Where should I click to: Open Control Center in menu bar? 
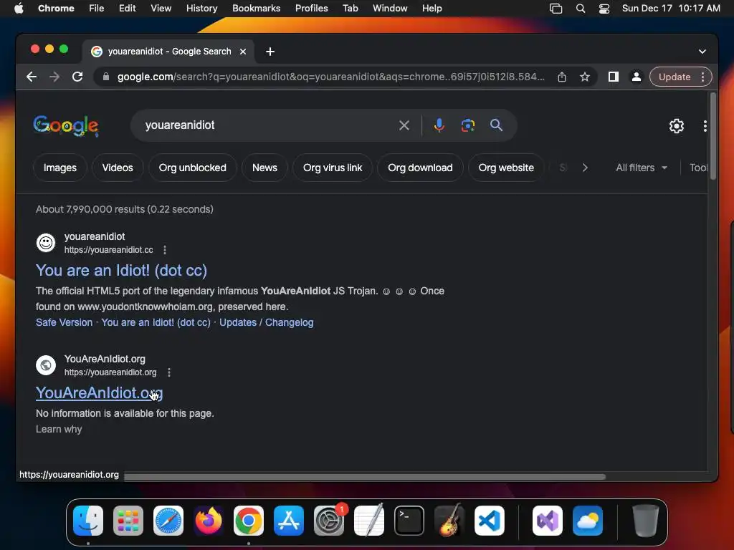[604, 9]
